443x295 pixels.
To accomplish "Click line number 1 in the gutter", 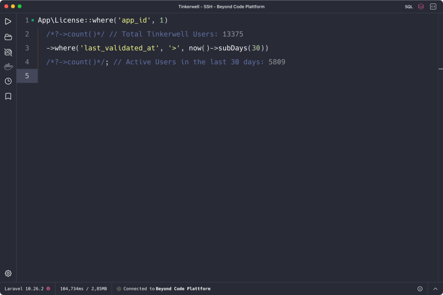I will 27,20.
